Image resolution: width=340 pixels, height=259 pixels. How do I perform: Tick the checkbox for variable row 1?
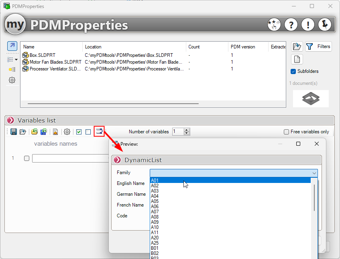click(x=26, y=158)
